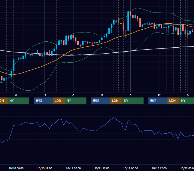The width and height of the screenshot is (194, 171).
Task: Click hour label 12 above 10/10 12:00
Action: click(x=45, y=95)
